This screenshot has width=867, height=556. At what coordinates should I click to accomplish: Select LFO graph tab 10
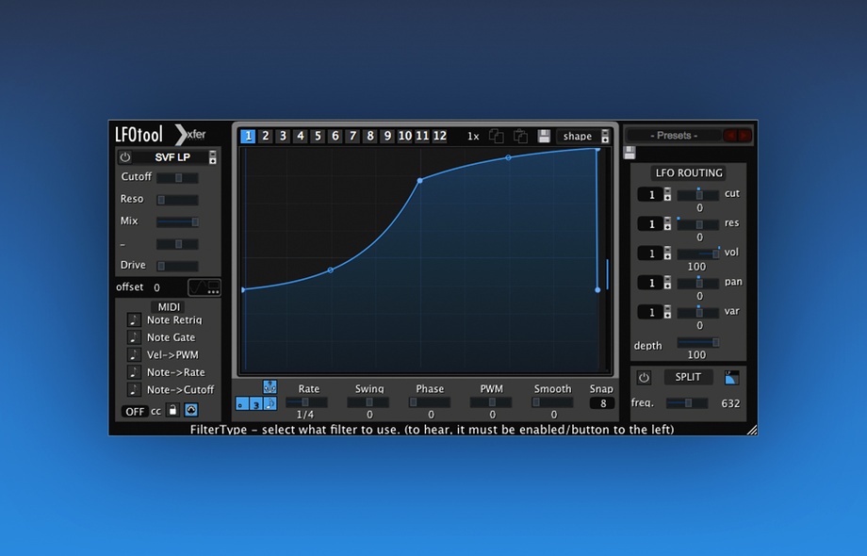coord(404,136)
